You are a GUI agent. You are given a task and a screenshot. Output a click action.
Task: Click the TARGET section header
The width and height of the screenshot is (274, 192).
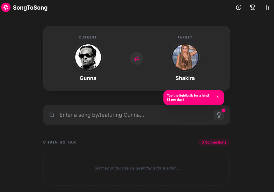click(x=185, y=37)
